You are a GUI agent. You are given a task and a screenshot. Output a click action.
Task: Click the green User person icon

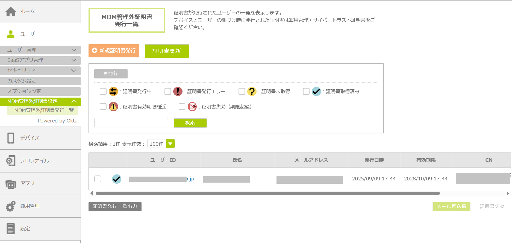click(x=11, y=34)
